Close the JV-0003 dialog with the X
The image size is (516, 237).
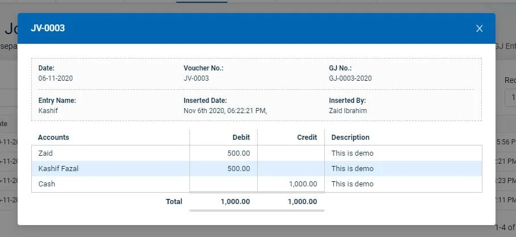479,28
